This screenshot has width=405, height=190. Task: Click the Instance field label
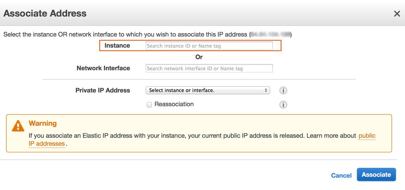(117, 46)
